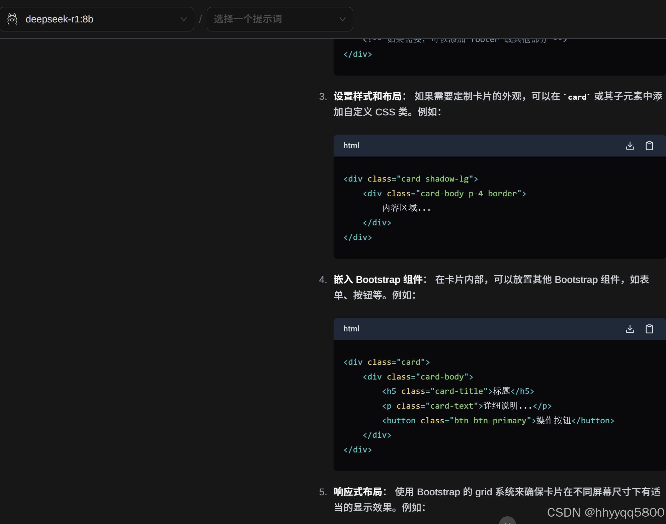Click the 设置样式和布局 heading text
The height and width of the screenshot is (524, 666).
pos(367,96)
